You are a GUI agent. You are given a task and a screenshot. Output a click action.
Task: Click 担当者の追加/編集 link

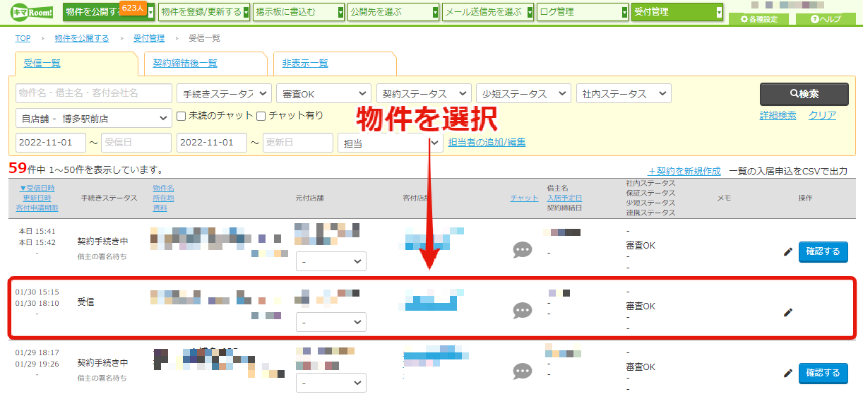coord(487,143)
